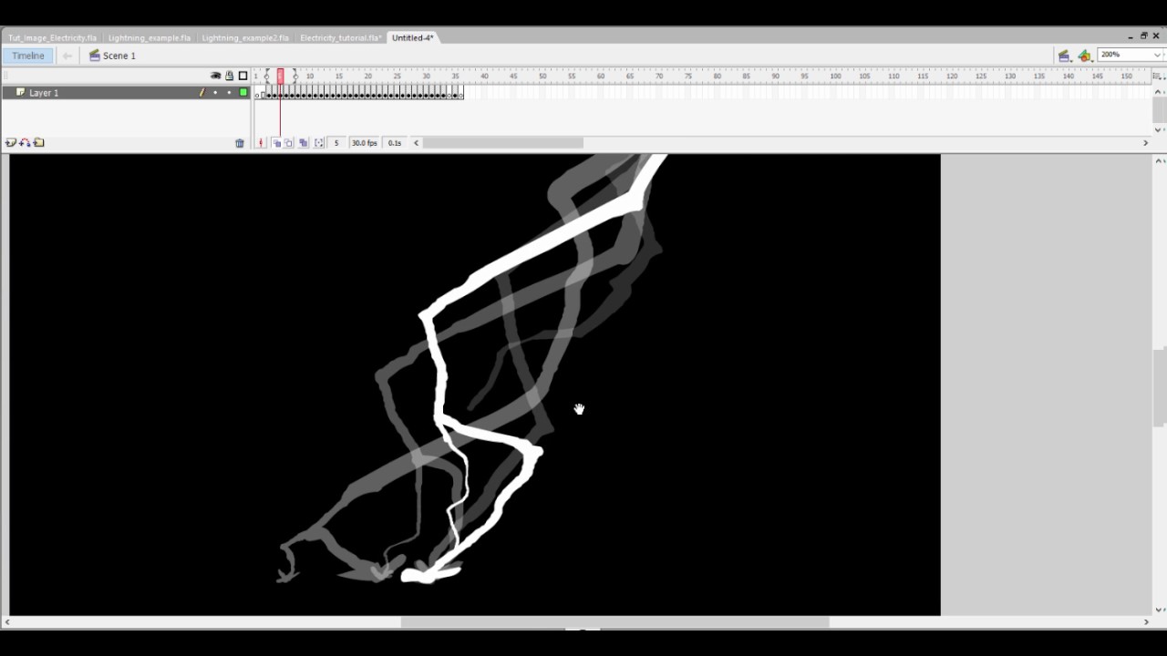Screen dimensions: 1167x656
Task: Click frame 10 on the timeline ruler
Action: [x=310, y=76]
